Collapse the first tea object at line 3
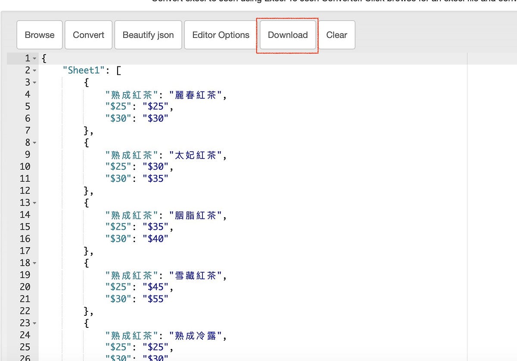The width and height of the screenshot is (517, 361). (34, 82)
